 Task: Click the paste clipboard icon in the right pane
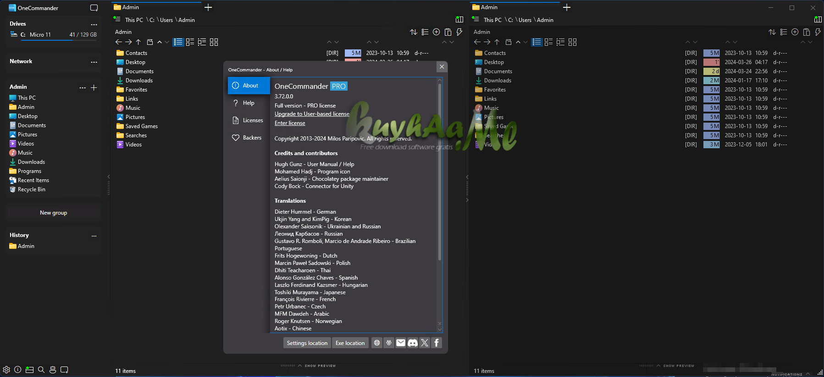click(x=807, y=32)
